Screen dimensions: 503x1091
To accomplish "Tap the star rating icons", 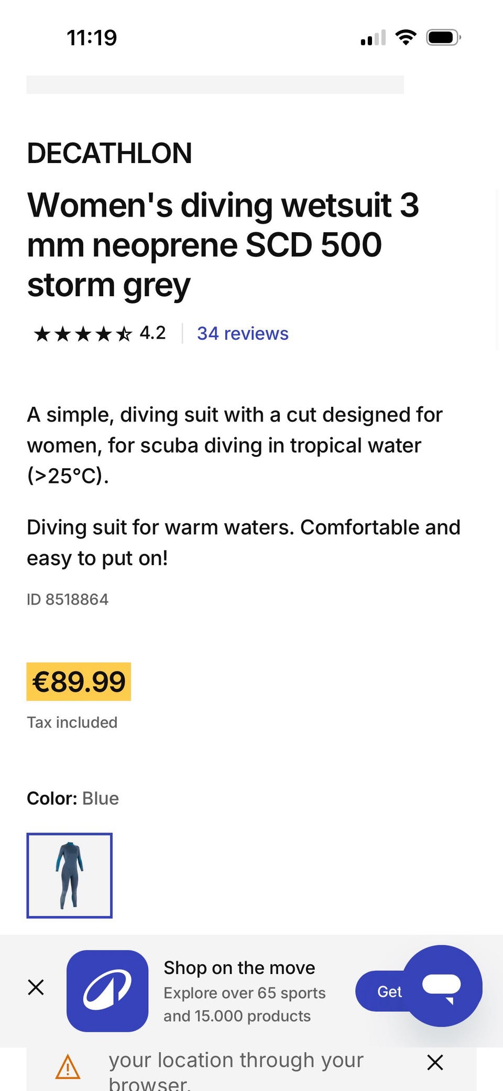I will 83,333.
